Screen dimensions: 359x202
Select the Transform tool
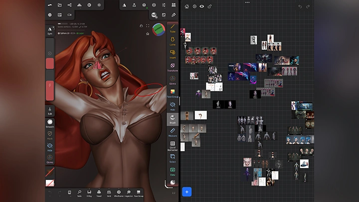click(x=173, y=67)
